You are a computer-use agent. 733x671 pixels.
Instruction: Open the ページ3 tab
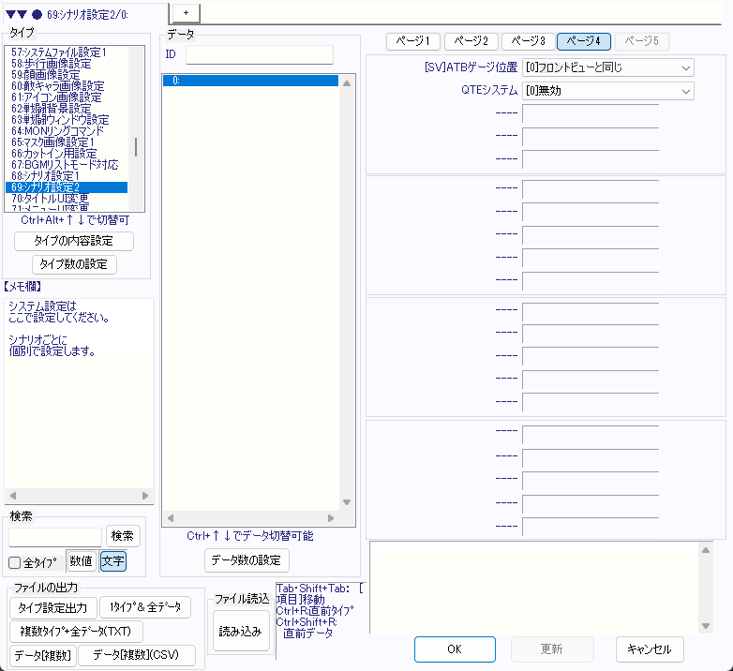tap(527, 41)
